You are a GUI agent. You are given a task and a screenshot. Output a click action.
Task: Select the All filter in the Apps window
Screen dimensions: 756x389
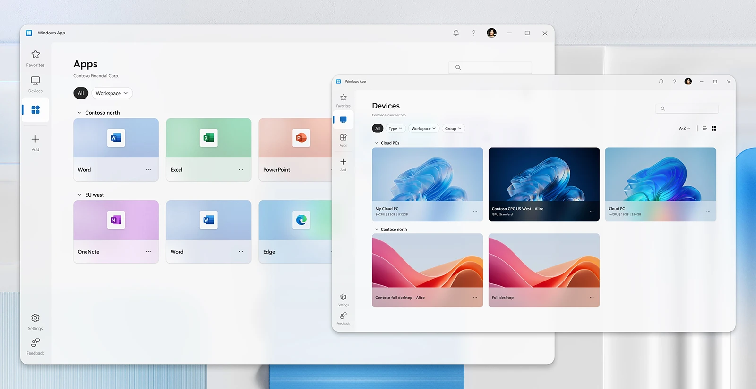pyautogui.click(x=81, y=93)
